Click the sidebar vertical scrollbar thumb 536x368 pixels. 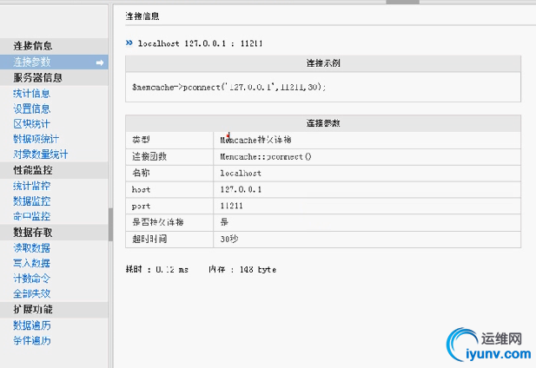pos(110,224)
